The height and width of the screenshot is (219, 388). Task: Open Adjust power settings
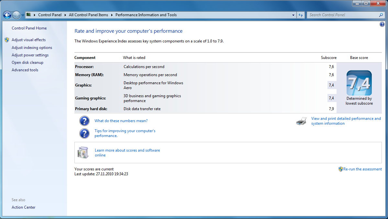pos(30,55)
